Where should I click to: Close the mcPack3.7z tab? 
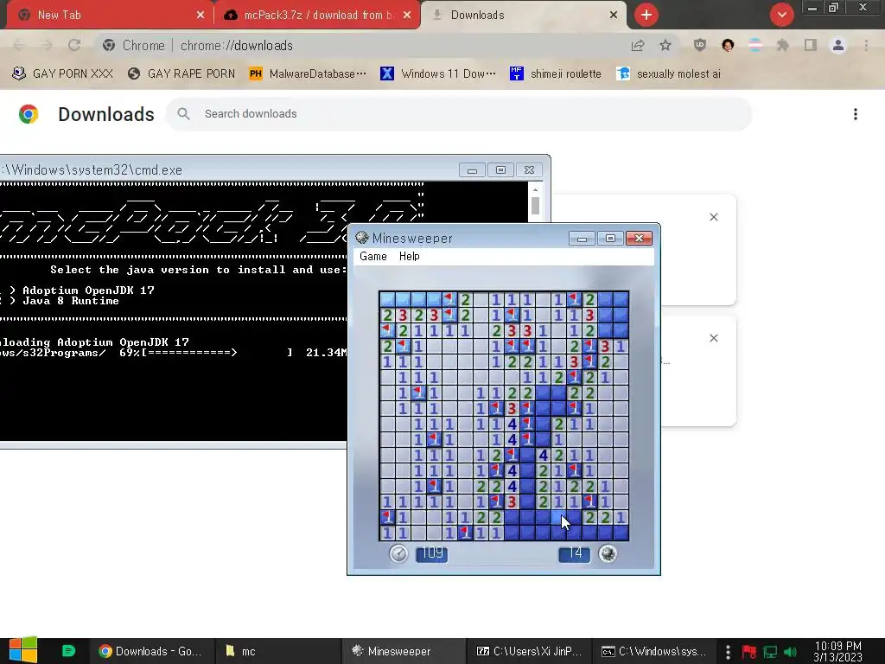[x=407, y=16]
